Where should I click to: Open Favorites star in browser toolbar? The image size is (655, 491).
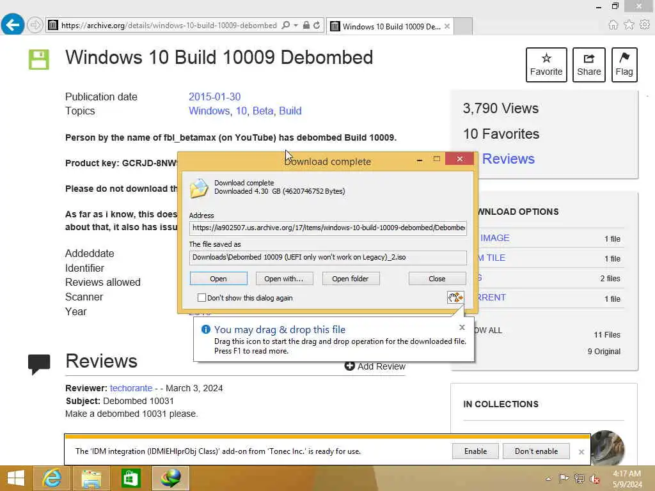coord(629,25)
